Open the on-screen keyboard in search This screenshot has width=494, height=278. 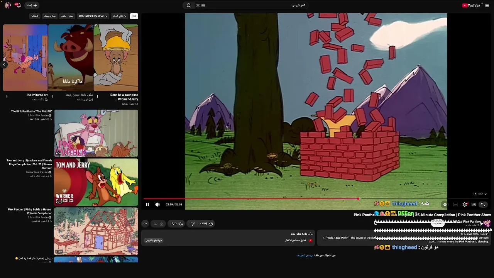pyautogui.click(x=203, y=5)
